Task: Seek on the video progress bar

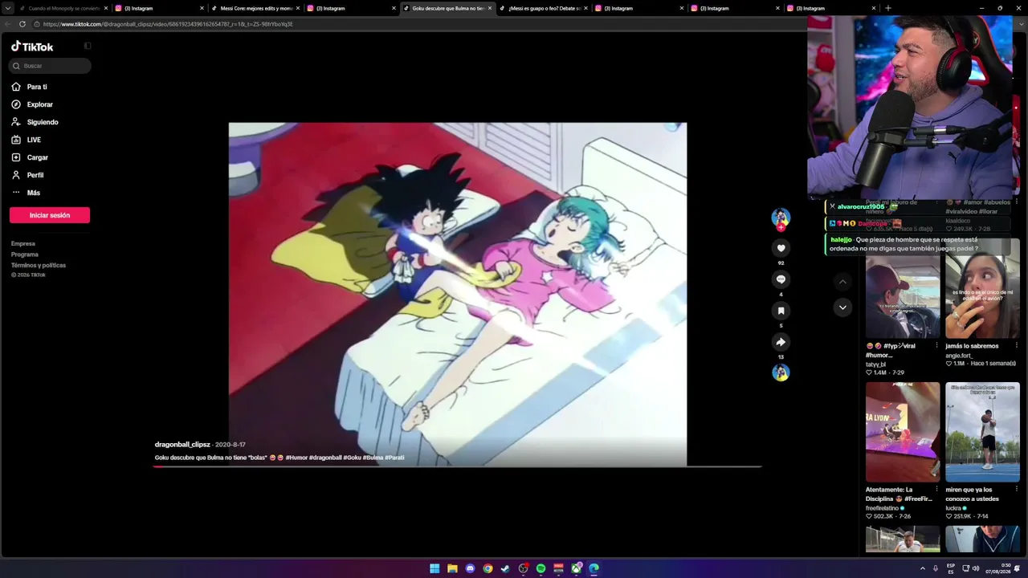Action: click(458, 466)
